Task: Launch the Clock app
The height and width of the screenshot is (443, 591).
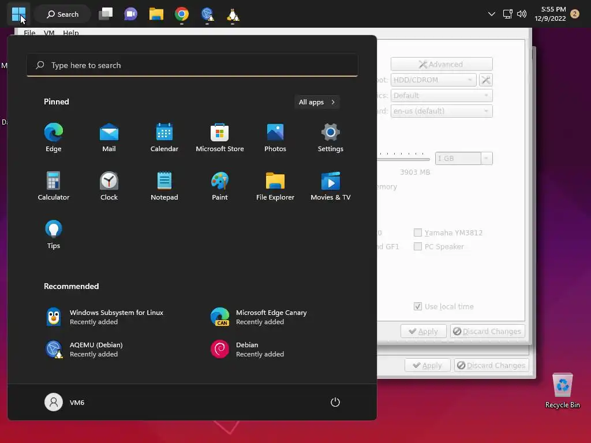Action: tap(109, 186)
